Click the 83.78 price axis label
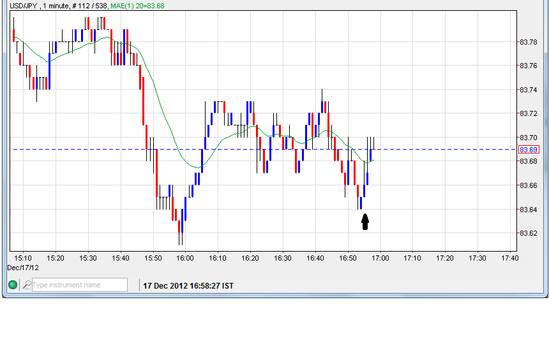Screen dimensions: 549x344 coord(529,42)
